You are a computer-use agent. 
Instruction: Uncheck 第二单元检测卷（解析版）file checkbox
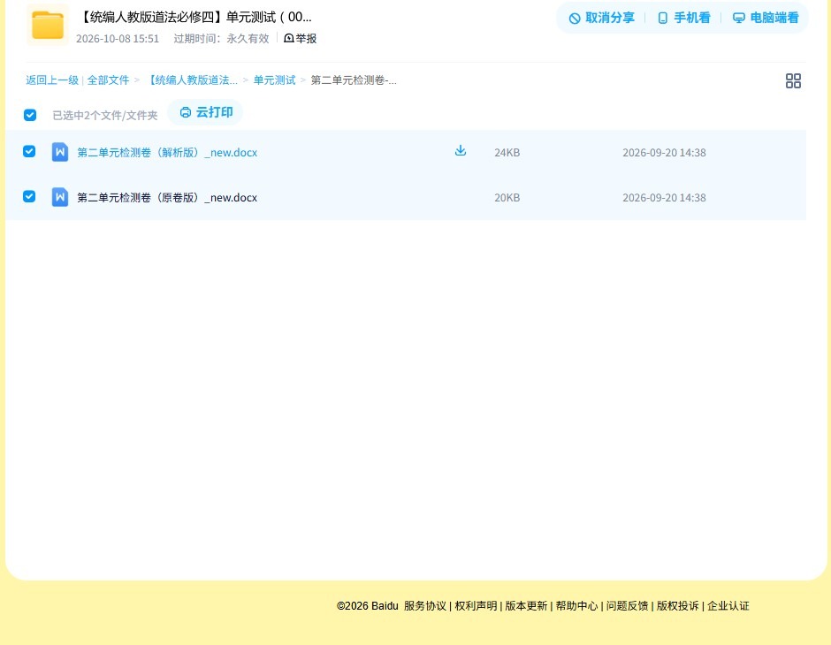click(x=29, y=151)
